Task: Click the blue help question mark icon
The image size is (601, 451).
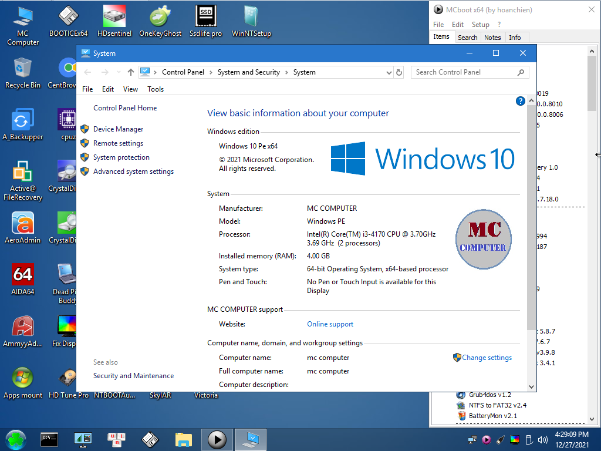Action: 520,101
